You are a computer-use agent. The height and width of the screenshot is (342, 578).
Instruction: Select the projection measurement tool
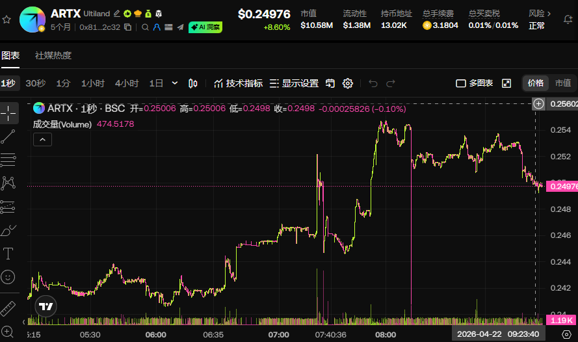(x=8, y=207)
